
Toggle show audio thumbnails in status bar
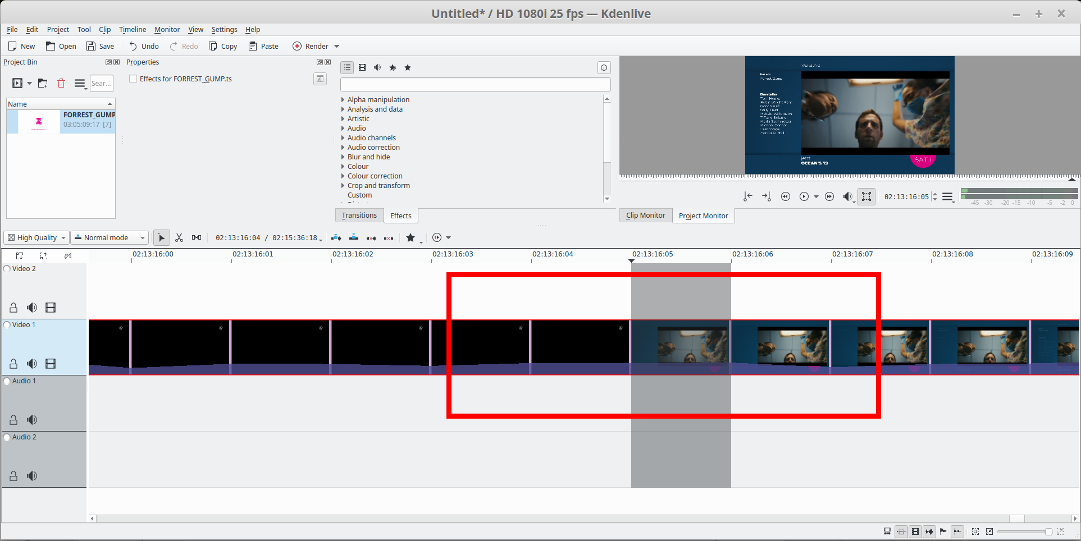pyautogui.click(x=929, y=531)
